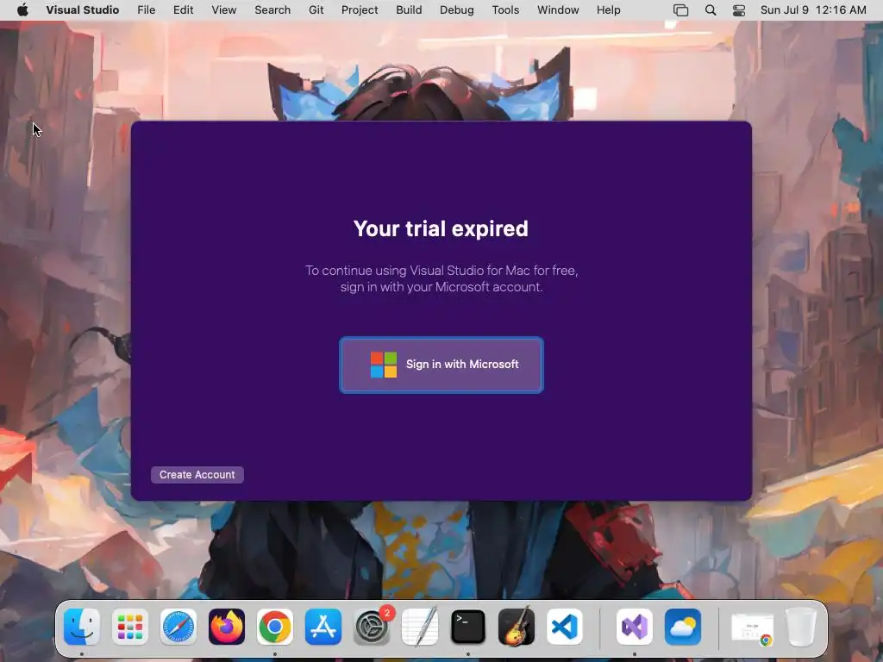883x662 pixels.
Task: Open Spotlight search magnifier icon
Action: tap(711, 10)
